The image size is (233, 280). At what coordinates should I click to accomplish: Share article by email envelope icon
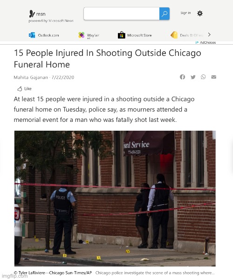[214, 77]
